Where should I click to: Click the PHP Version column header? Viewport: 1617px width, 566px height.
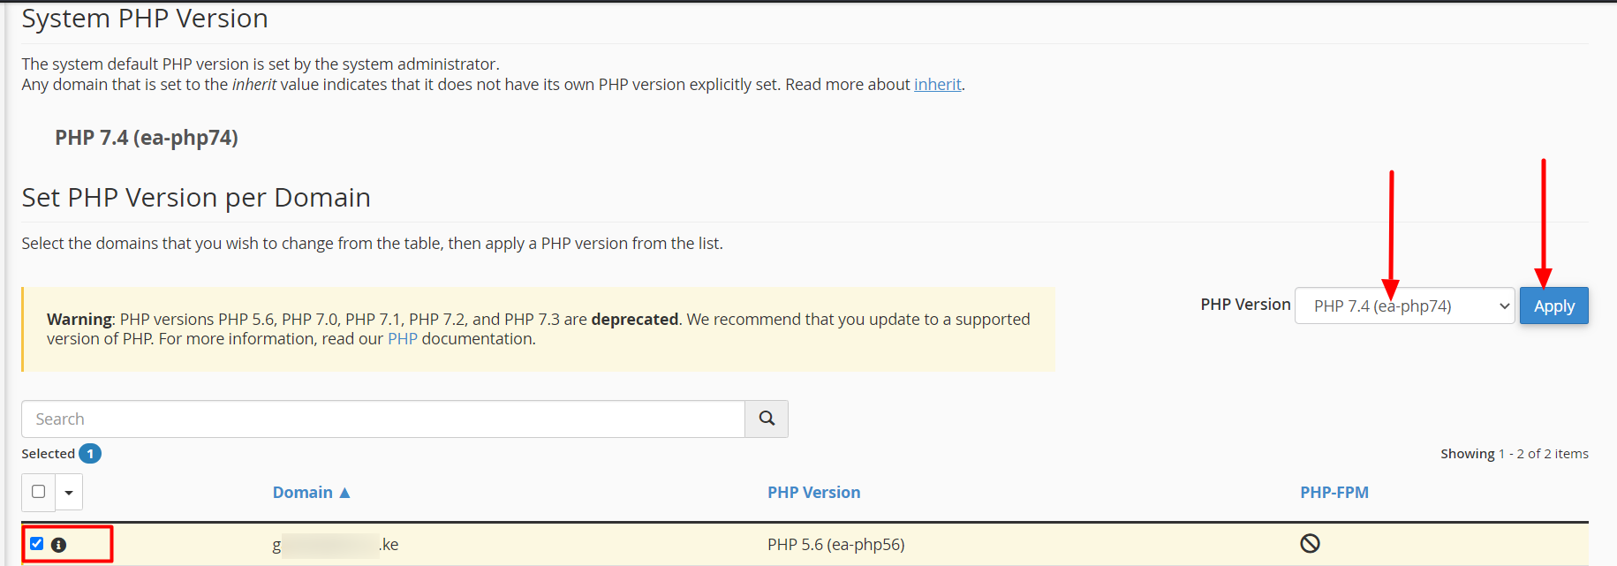click(813, 492)
